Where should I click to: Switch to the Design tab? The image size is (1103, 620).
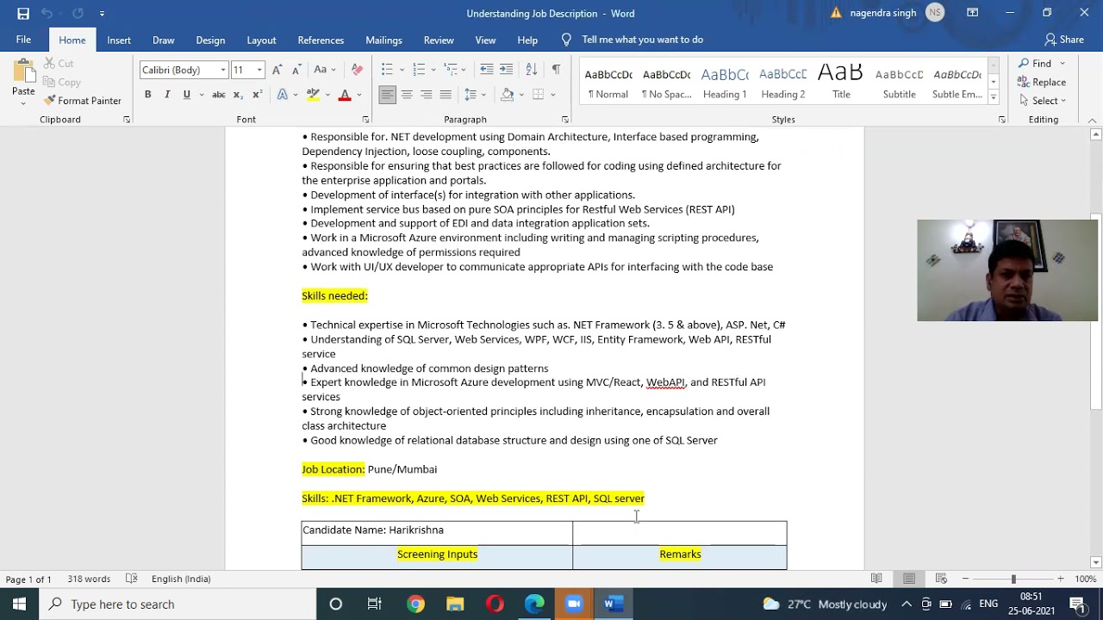click(210, 40)
